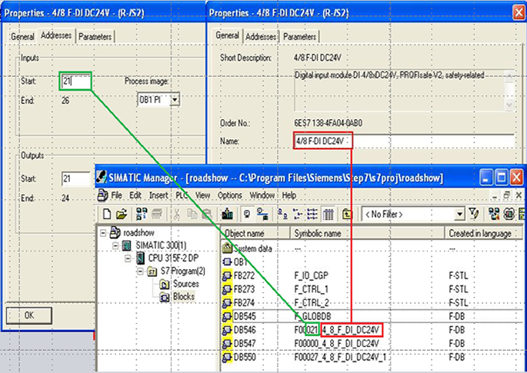Viewport: 527px width, 373px height.
Task: Open the Edit menu
Action: tap(135, 195)
